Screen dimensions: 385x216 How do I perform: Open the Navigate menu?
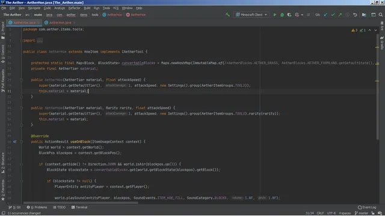click(x=34, y=8)
